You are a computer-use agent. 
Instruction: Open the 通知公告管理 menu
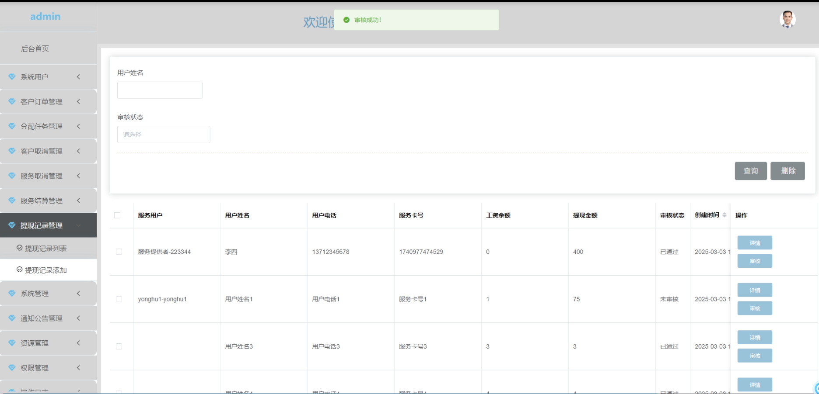48,318
